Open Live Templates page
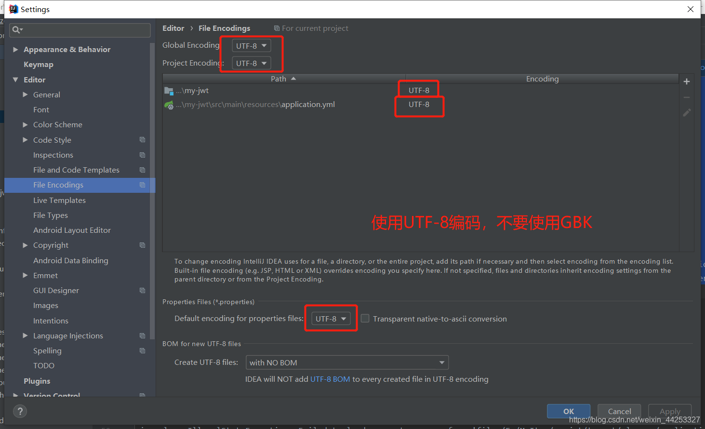The width and height of the screenshot is (705, 429). tap(59, 200)
